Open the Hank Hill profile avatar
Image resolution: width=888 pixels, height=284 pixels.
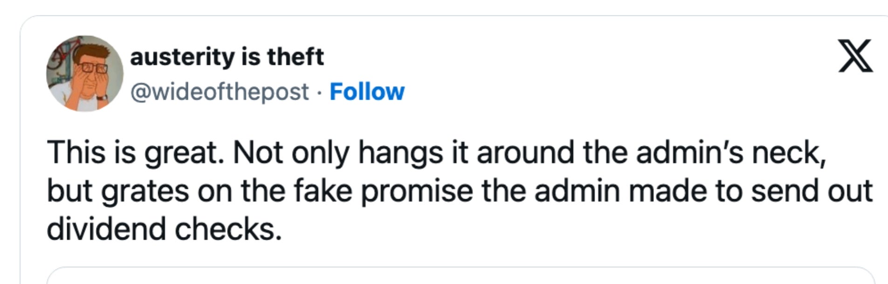click(x=84, y=74)
